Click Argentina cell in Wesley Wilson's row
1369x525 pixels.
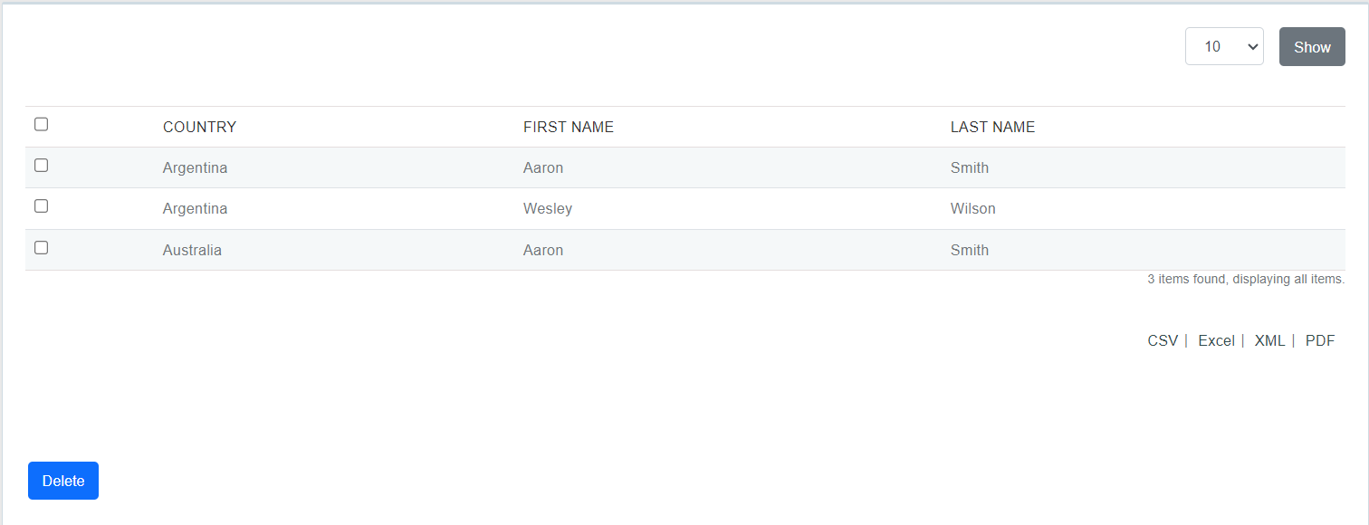[x=195, y=209]
